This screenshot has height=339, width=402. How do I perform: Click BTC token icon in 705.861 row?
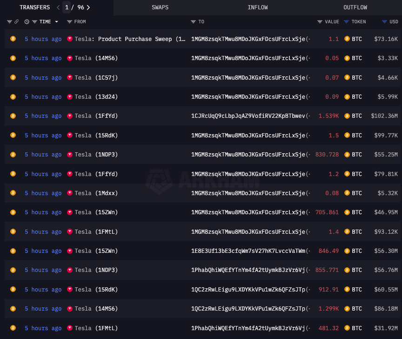pyautogui.click(x=347, y=212)
